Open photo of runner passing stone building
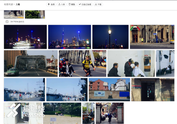 pos(152,37)
